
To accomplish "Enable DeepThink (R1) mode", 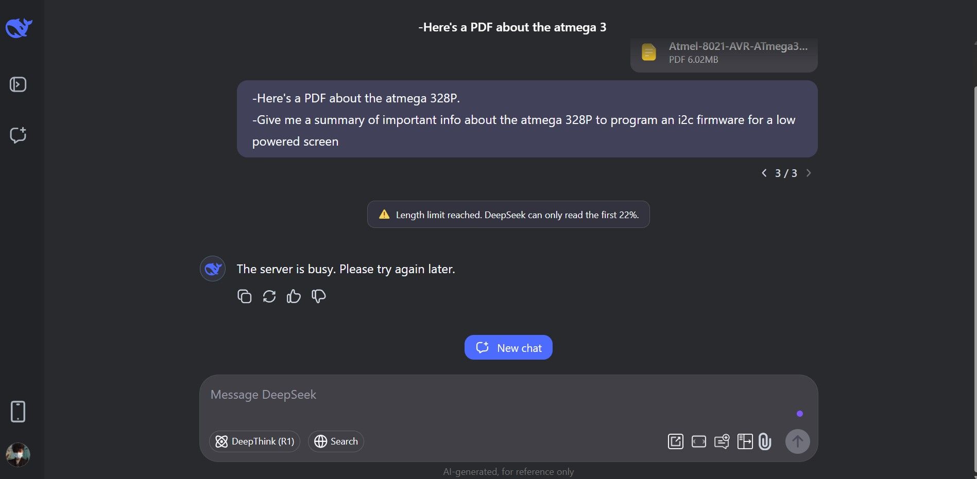I will (x=254, y=441).
